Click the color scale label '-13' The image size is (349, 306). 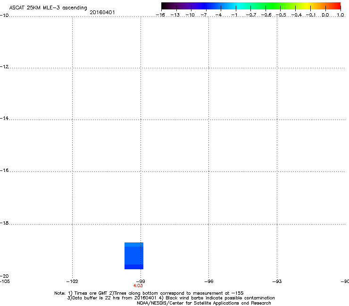(175, 15)
